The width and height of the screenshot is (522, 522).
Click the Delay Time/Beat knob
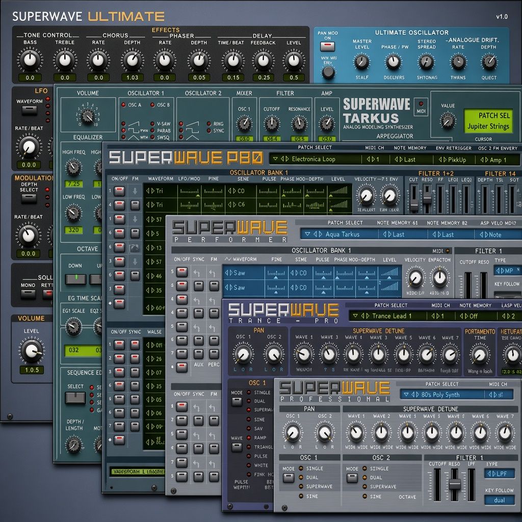click(233, 60)
